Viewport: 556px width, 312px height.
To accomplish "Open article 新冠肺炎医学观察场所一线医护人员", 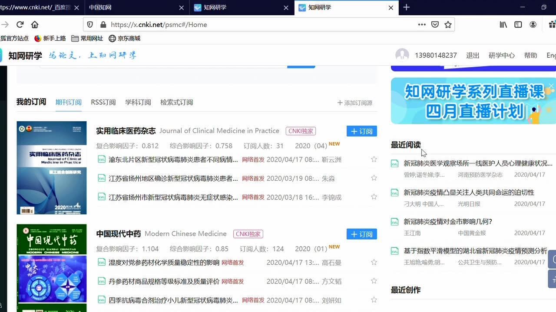I will [x=478, y=163].
